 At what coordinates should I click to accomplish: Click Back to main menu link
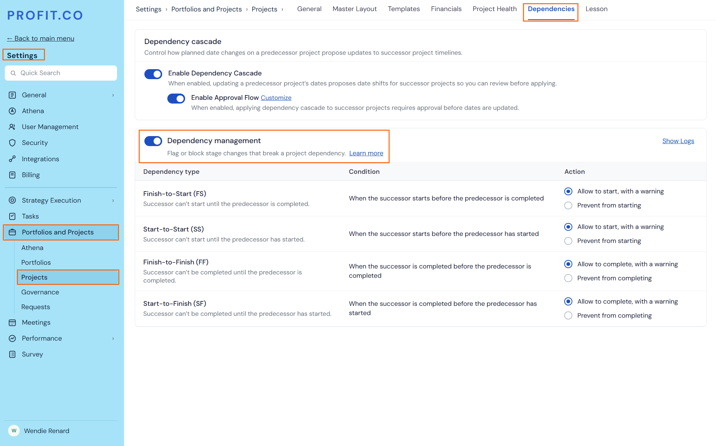click(41, 38)
